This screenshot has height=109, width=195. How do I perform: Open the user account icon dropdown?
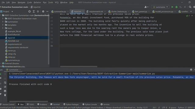pos(146,7)
